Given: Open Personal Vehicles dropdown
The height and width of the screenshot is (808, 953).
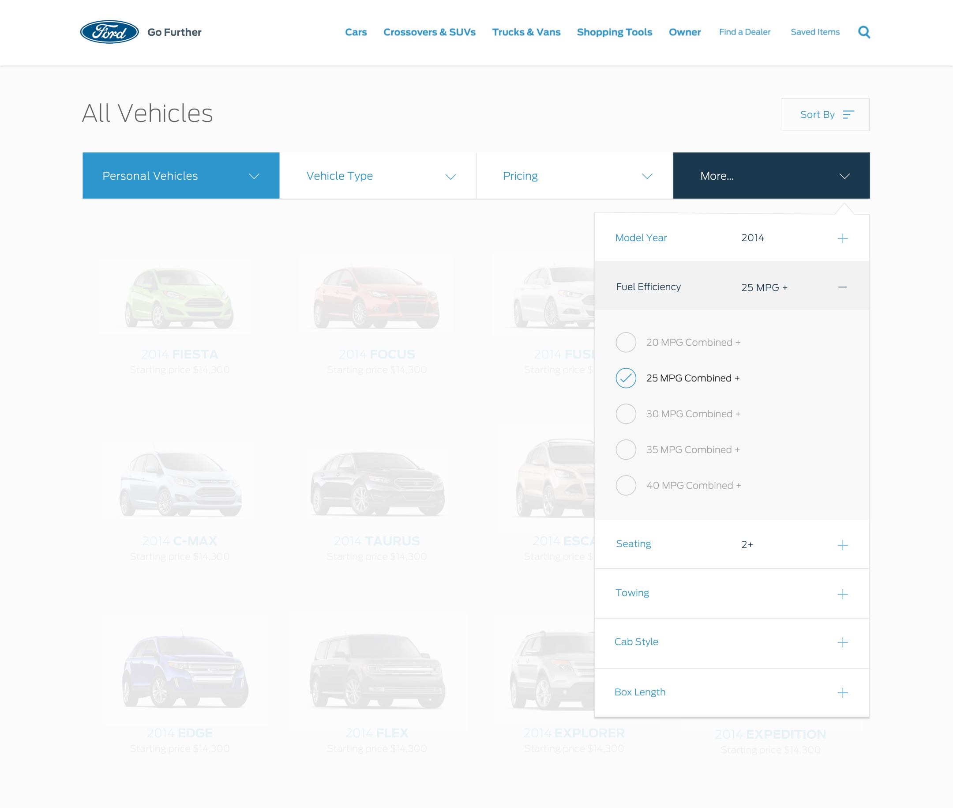Looking at the screenshot, I should click(181, 175).
